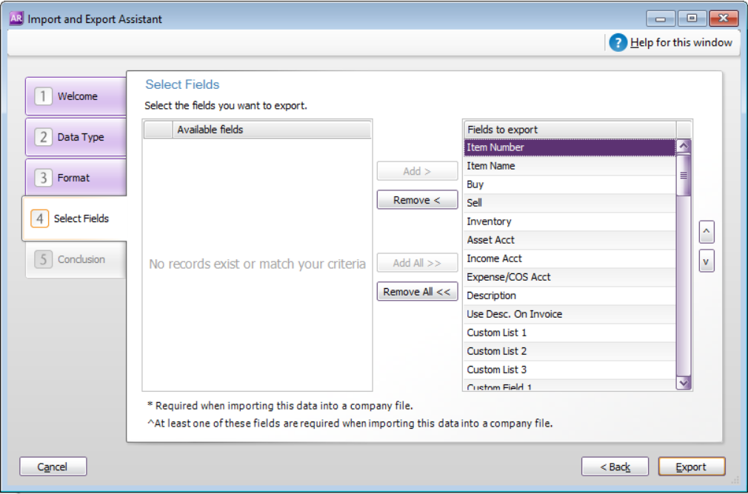This screenshot has width=748, height=494.
Task: Open the Welcome step tab
Action: [76, 96]
